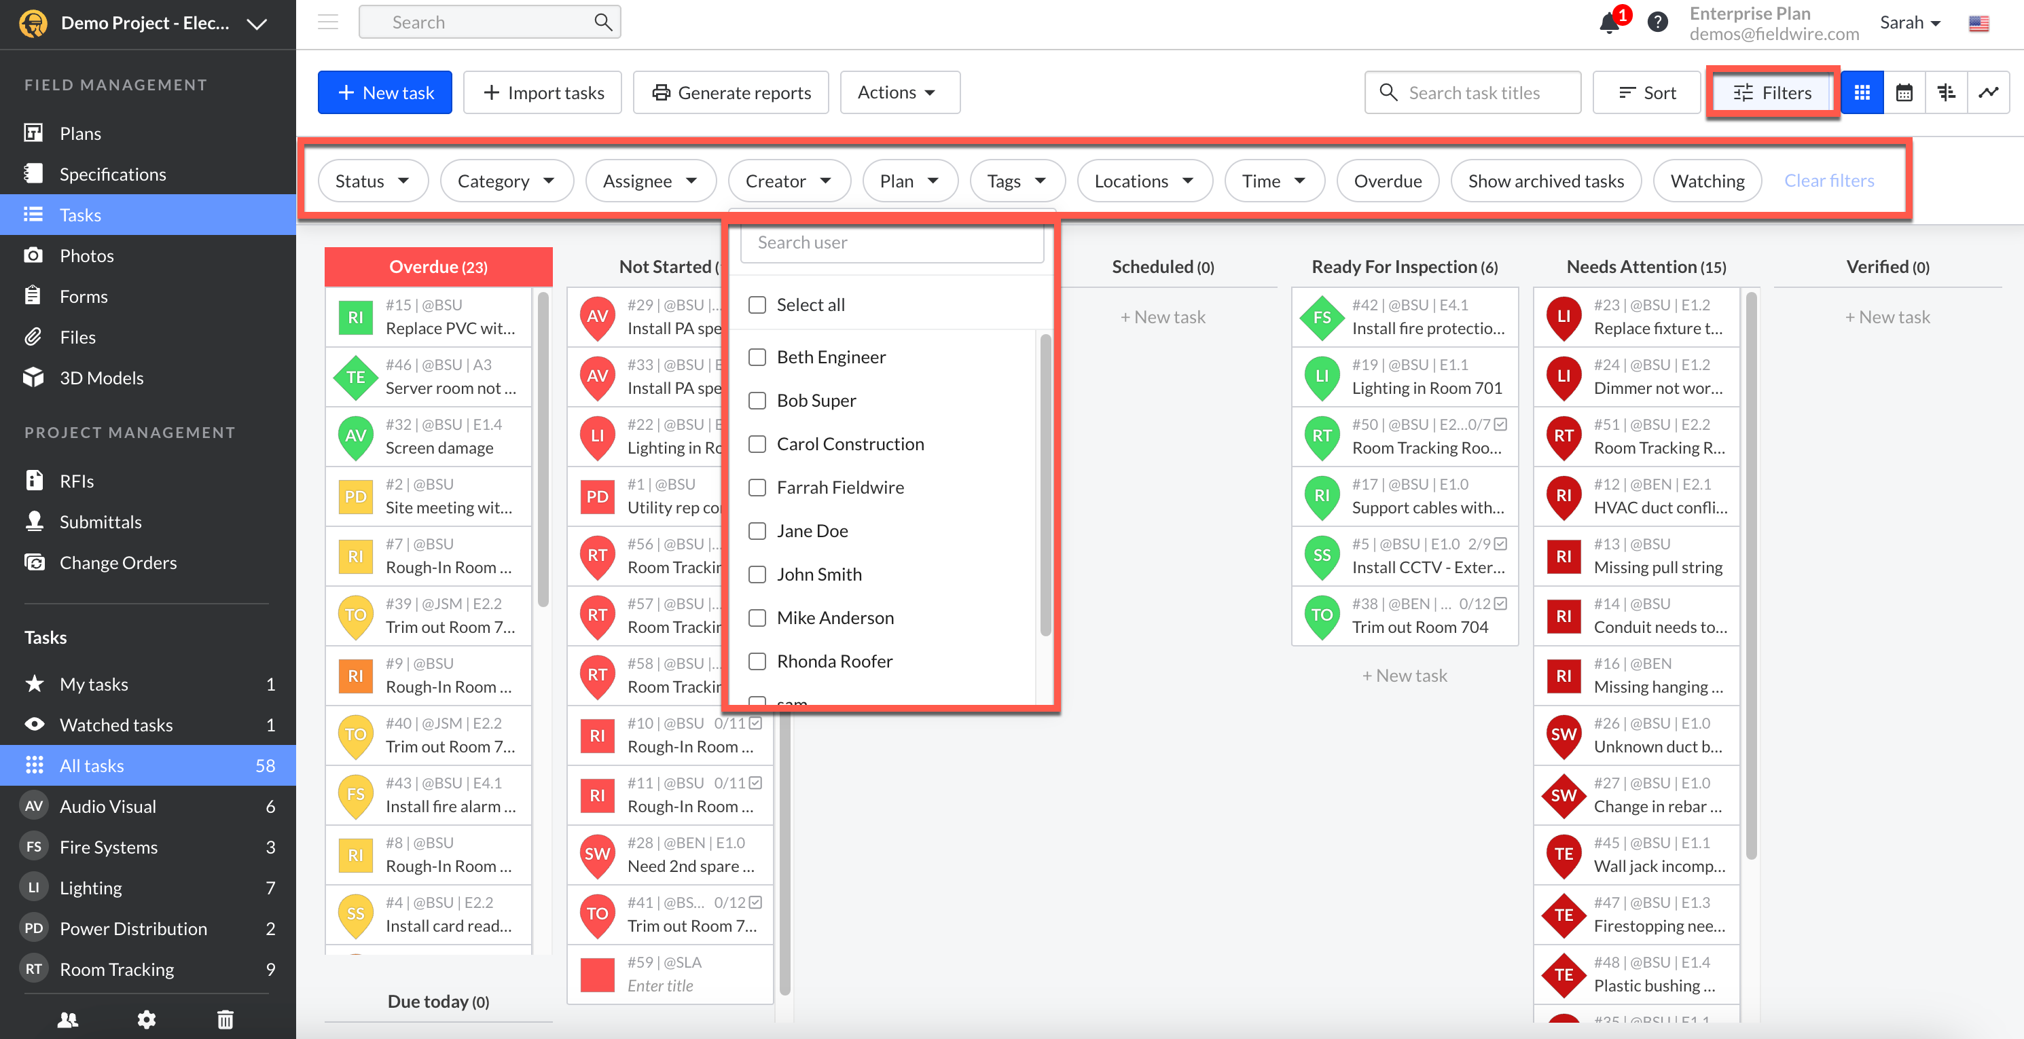The image size is (2024, 1039).
Task: Switch to calendar view icon
Action: (1904, 92)
